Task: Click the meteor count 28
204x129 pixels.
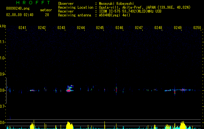Action: pyautogui.click(x=47, y=15)
